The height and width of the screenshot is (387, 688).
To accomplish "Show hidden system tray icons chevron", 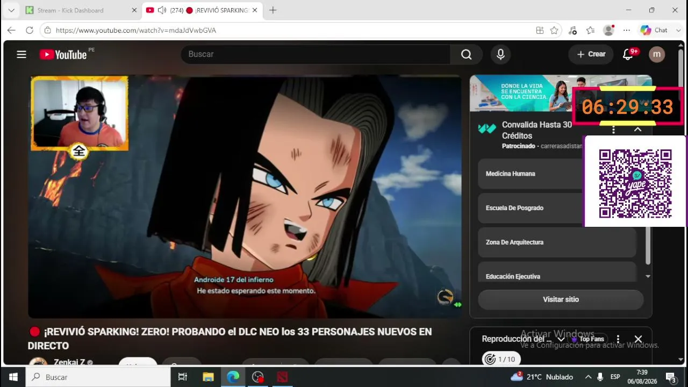I will click(x=588, y=377).
